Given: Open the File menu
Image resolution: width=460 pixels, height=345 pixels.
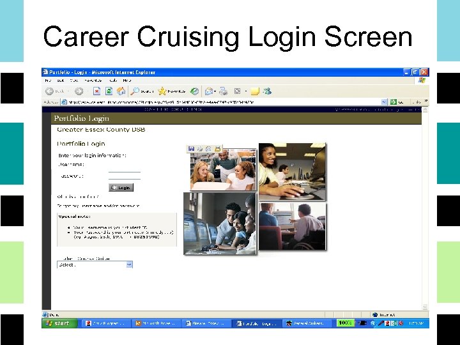Looking at the screenshot, I should click(48, 80).
